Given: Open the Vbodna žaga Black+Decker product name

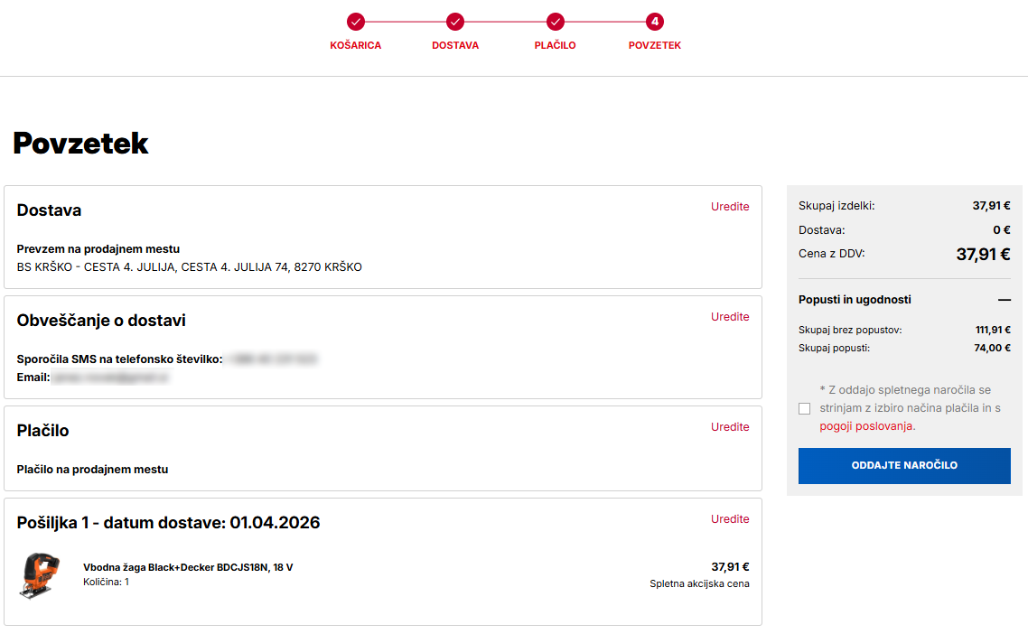Looking at the screenshot, I should coord(188,567).
